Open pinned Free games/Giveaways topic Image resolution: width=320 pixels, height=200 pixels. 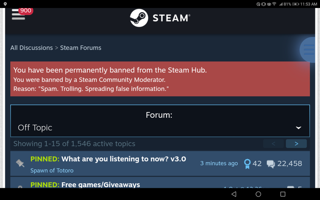101,185
